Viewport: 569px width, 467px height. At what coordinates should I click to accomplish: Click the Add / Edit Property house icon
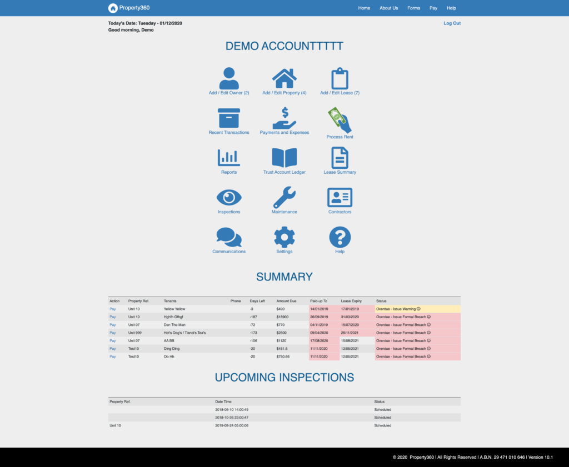(284, 79)
